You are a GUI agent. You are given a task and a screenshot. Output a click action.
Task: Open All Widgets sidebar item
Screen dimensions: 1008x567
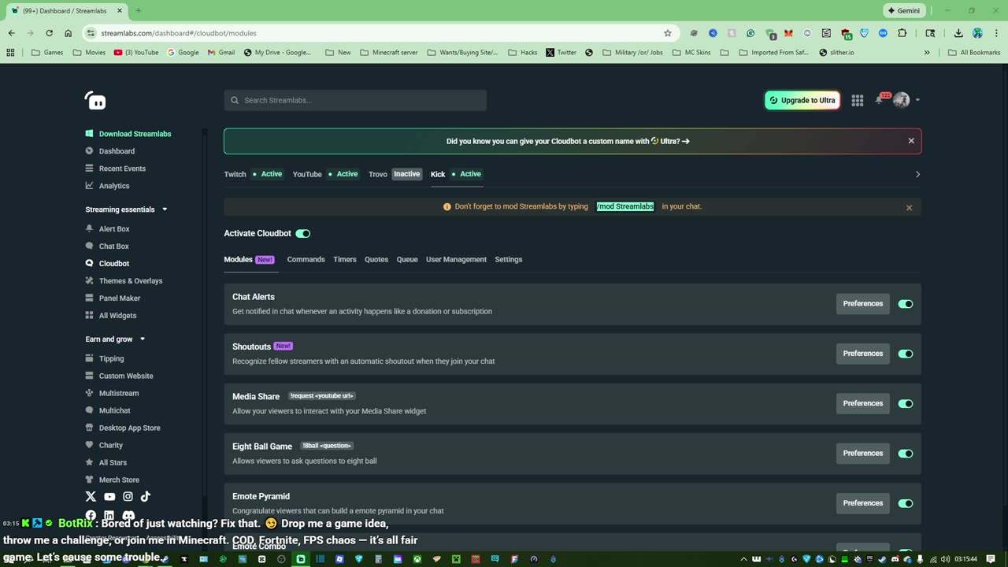pos(111,316)
